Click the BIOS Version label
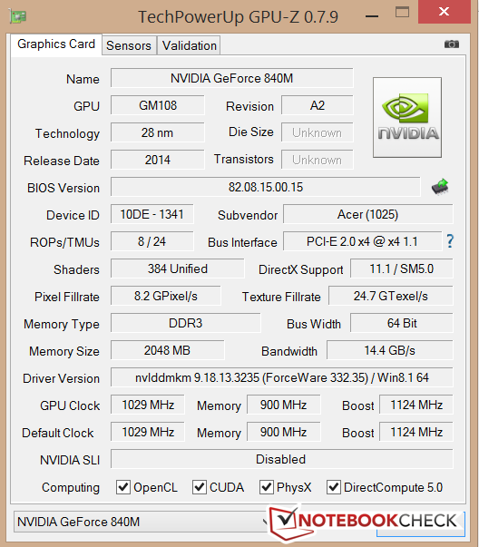 coord(64,188)
